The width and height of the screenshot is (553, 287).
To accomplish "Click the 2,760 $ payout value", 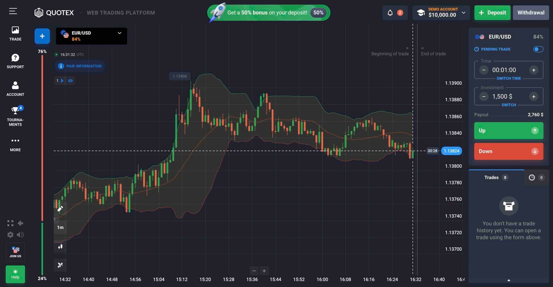I will point(535,115).
